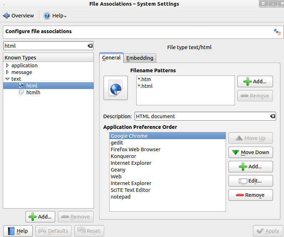Expand the application type group

(x=7, y=65)
